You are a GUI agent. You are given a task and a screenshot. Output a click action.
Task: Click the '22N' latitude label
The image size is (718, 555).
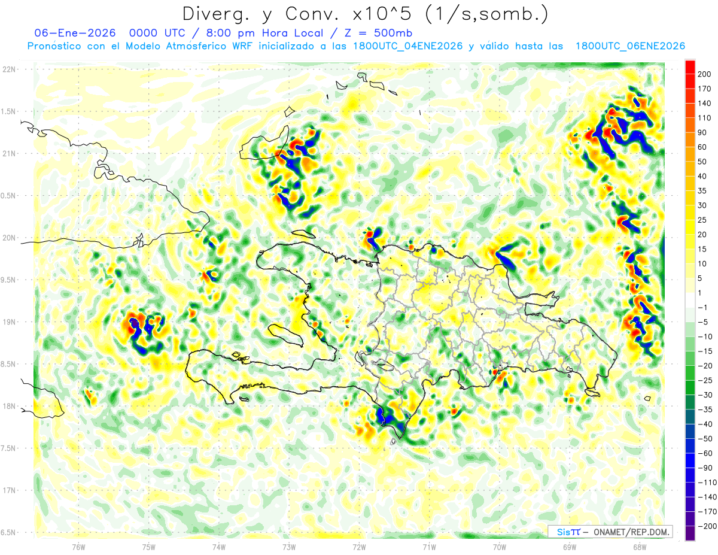(x=9, y=69)
